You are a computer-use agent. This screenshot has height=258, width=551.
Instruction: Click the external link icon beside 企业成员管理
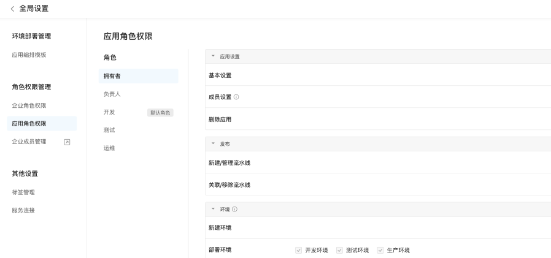(x=67, y=142)
